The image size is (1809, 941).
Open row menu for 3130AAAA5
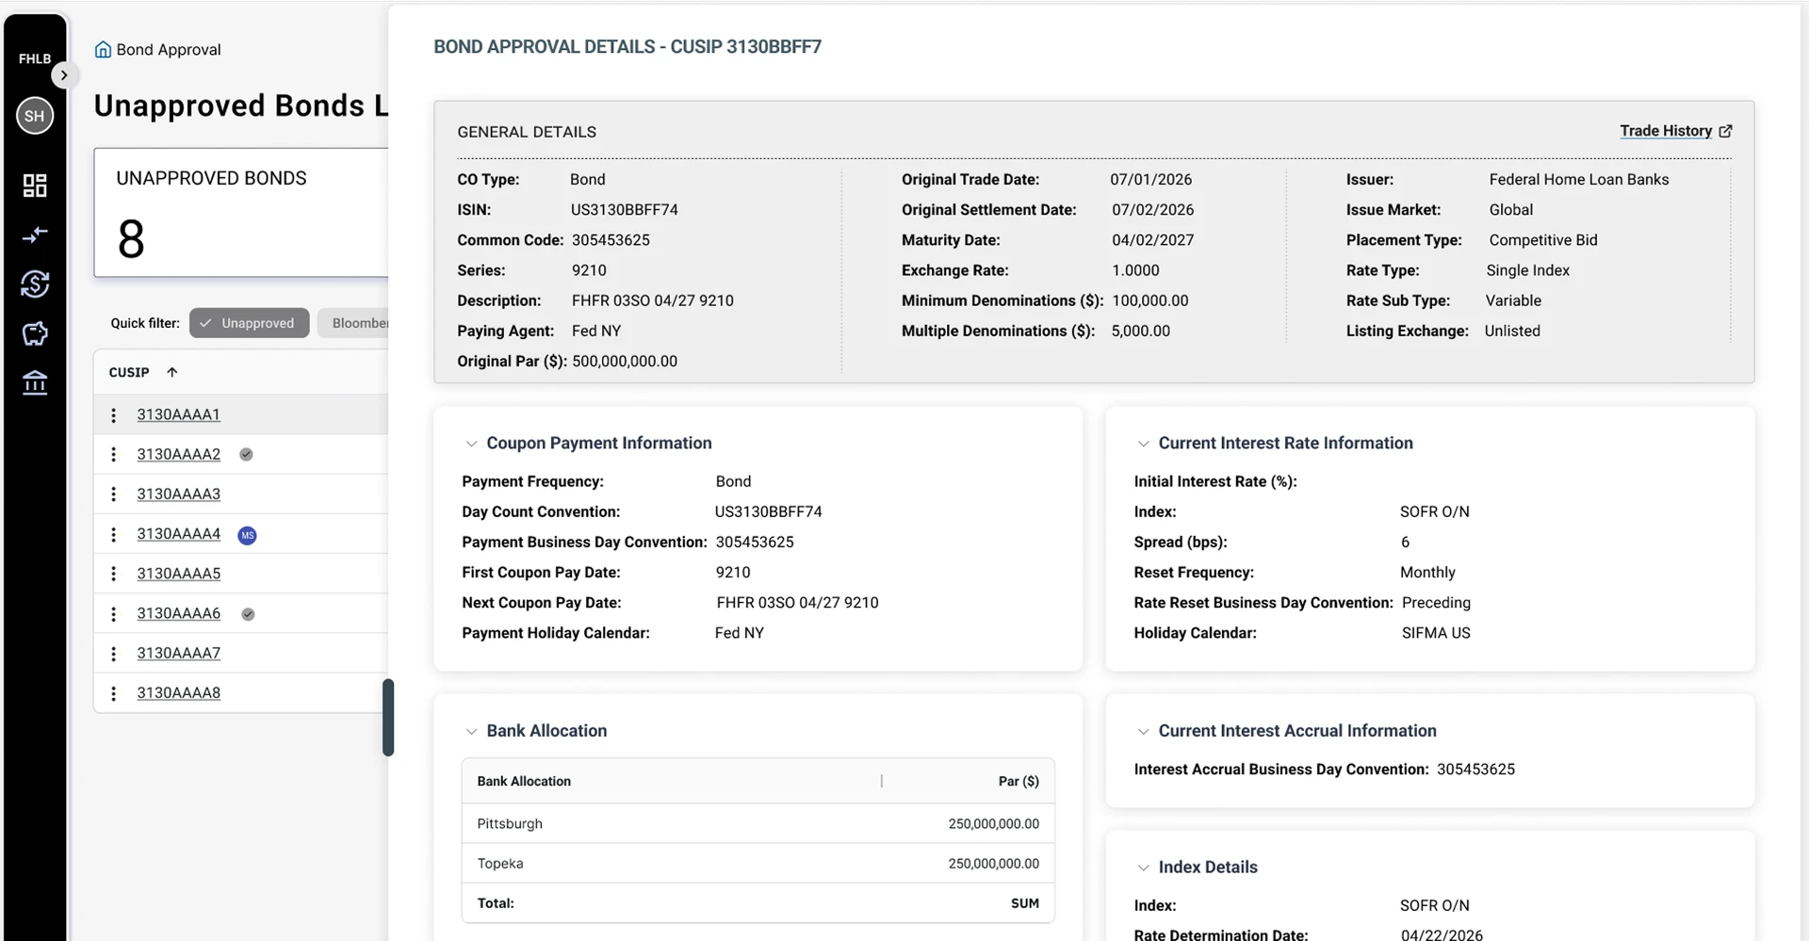click(x=114, y=575)
